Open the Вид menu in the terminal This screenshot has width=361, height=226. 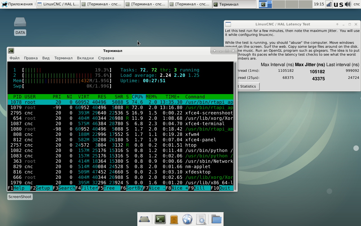pyautogui.click(x=46, y=58)
